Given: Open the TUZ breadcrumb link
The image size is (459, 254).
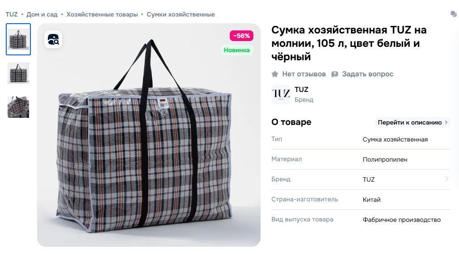Looking at the screenshot, I should [x=12, y=14].
